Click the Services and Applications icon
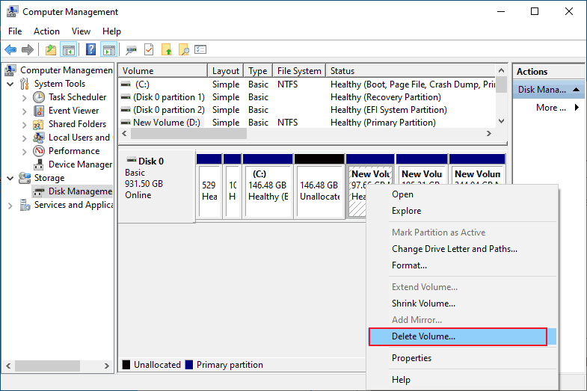The image size is (587, 391). 25,205
